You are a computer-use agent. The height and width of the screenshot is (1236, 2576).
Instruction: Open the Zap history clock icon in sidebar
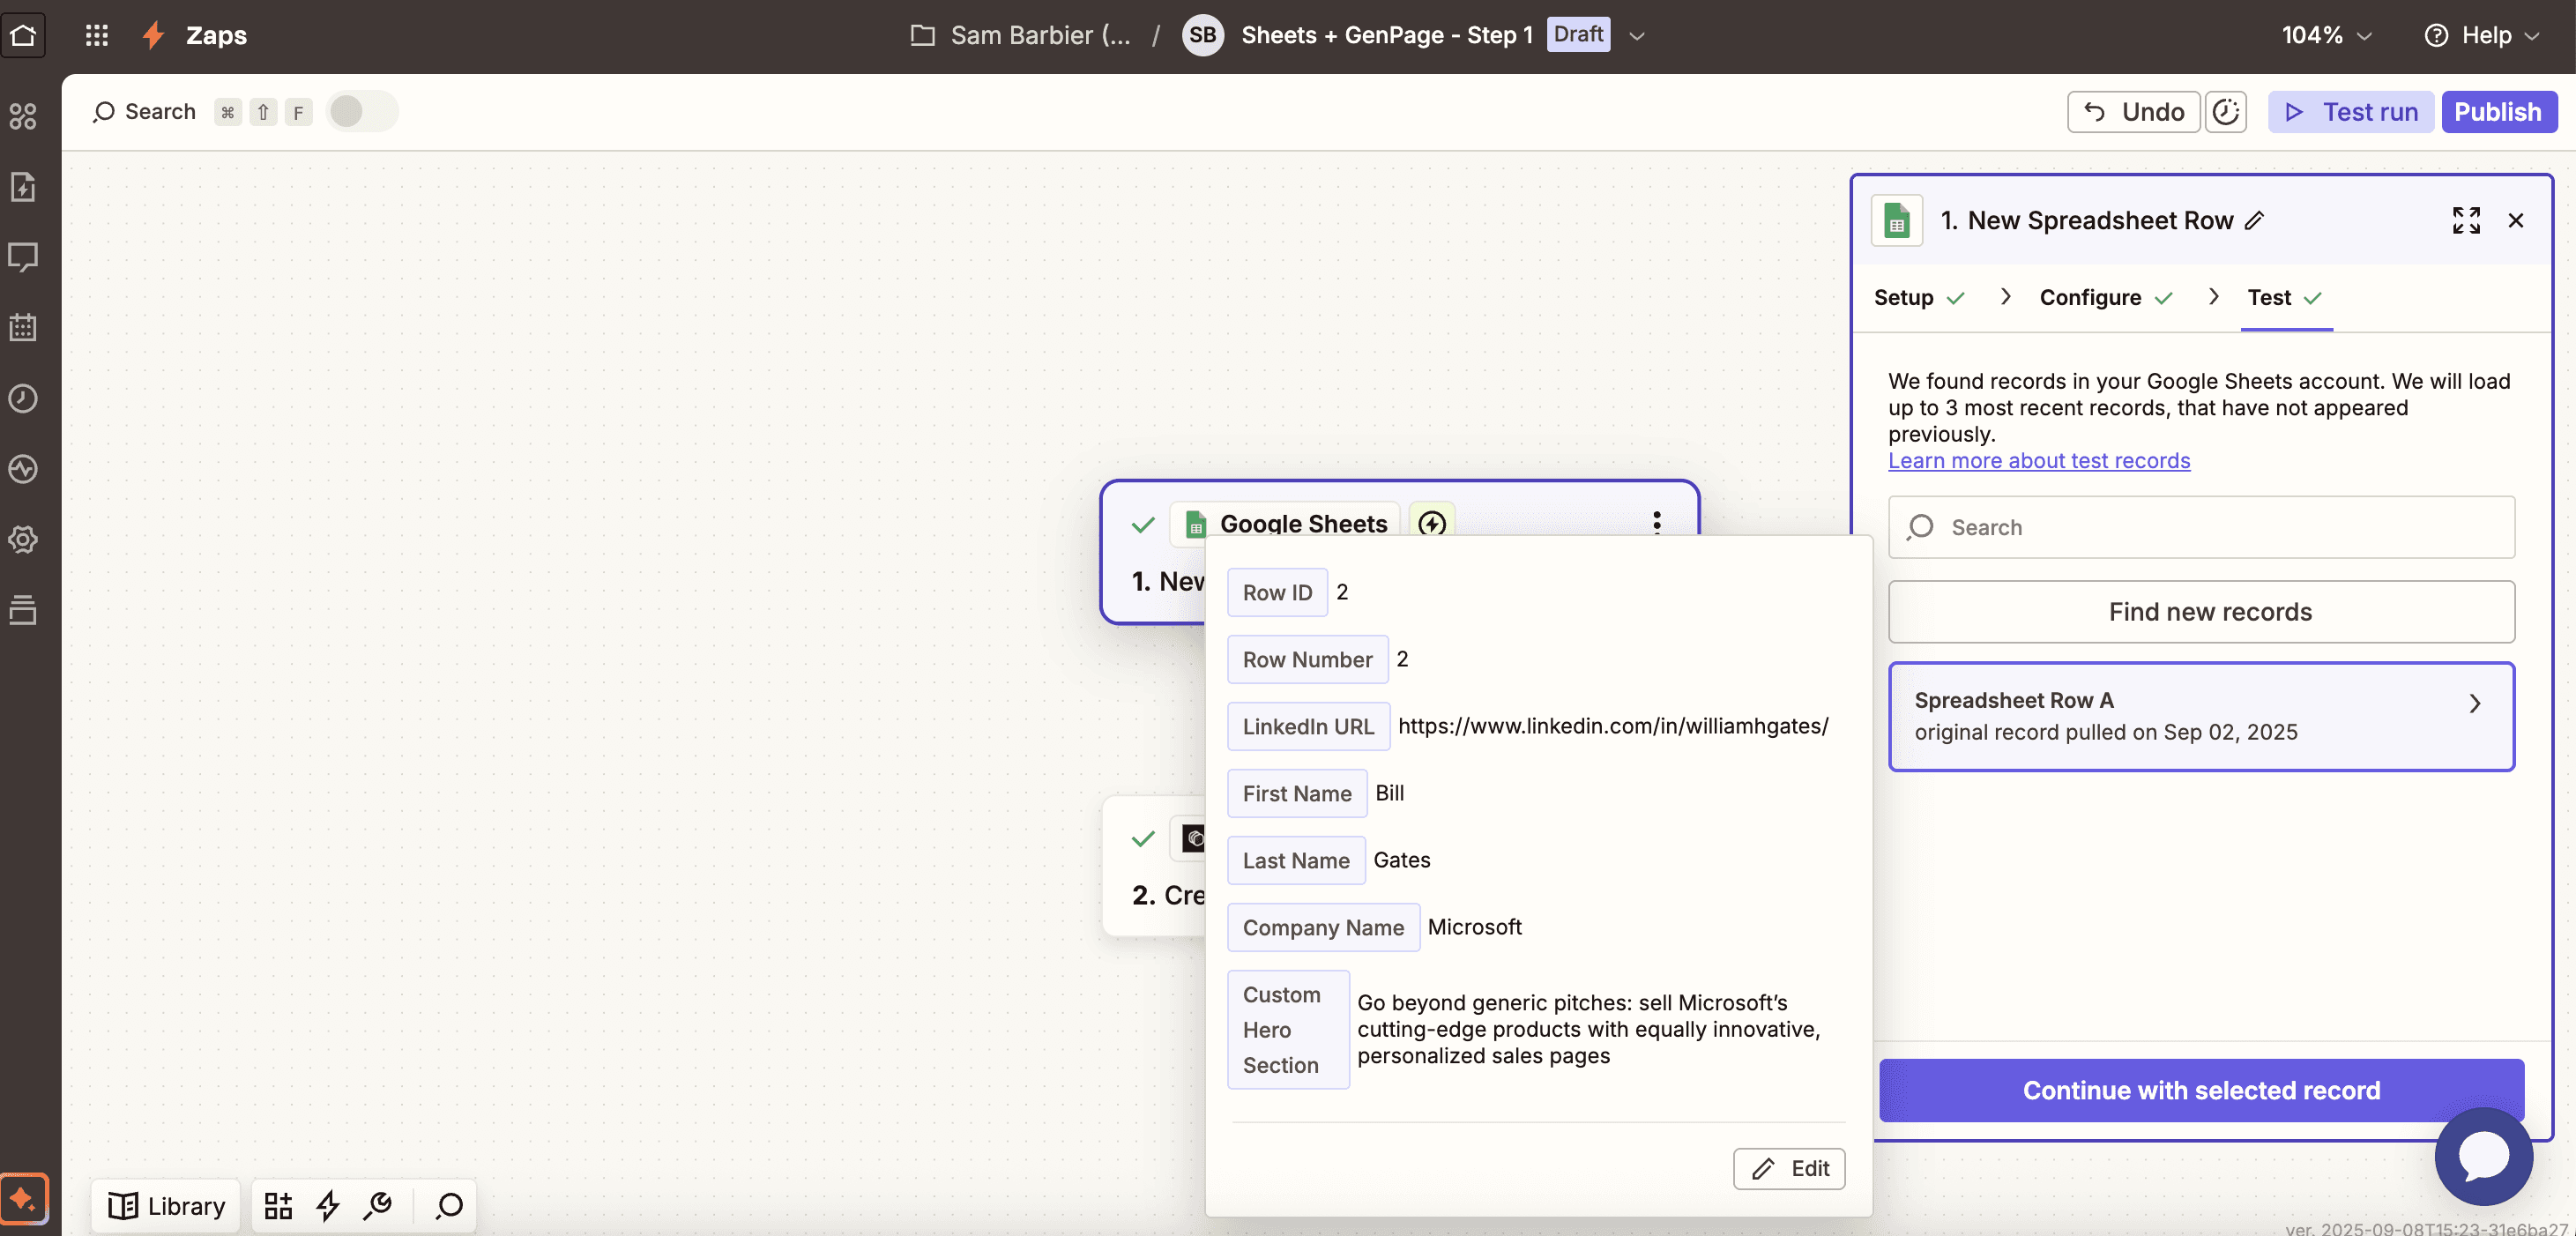pos(23,398)
